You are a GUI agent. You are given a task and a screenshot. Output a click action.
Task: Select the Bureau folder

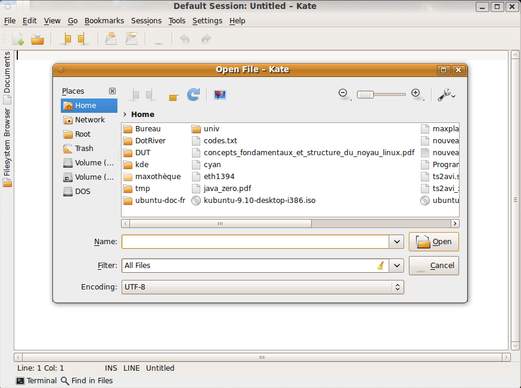click(142, 129)
